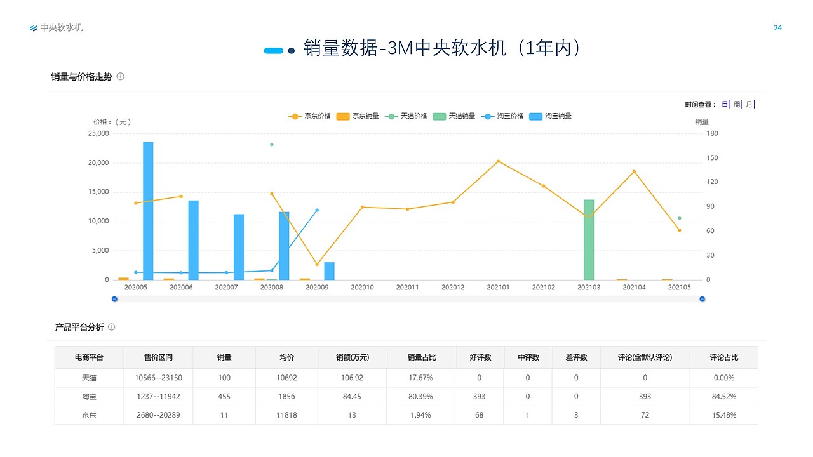Click the 84.52% review share cell

[x=723, y=397]
